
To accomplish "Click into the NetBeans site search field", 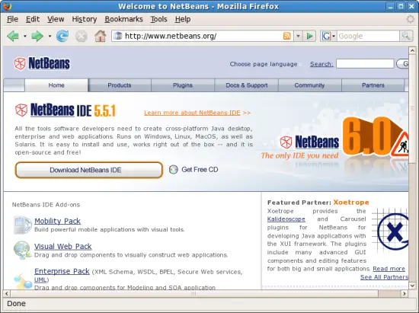I will coord(365,64).
